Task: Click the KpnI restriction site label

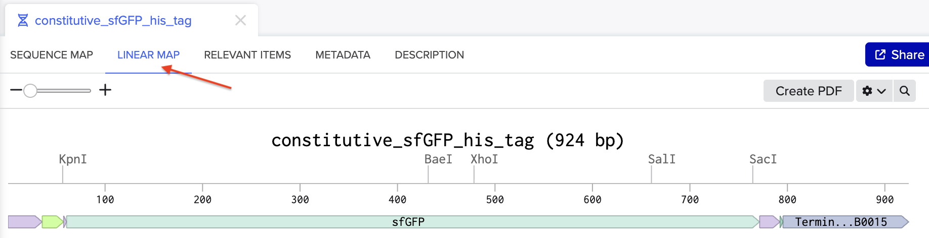Action: [x=73, y=159]
